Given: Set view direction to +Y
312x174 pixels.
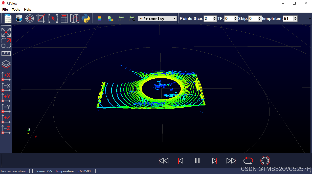Looking at the screenshot, I should (x=6, y=98).
